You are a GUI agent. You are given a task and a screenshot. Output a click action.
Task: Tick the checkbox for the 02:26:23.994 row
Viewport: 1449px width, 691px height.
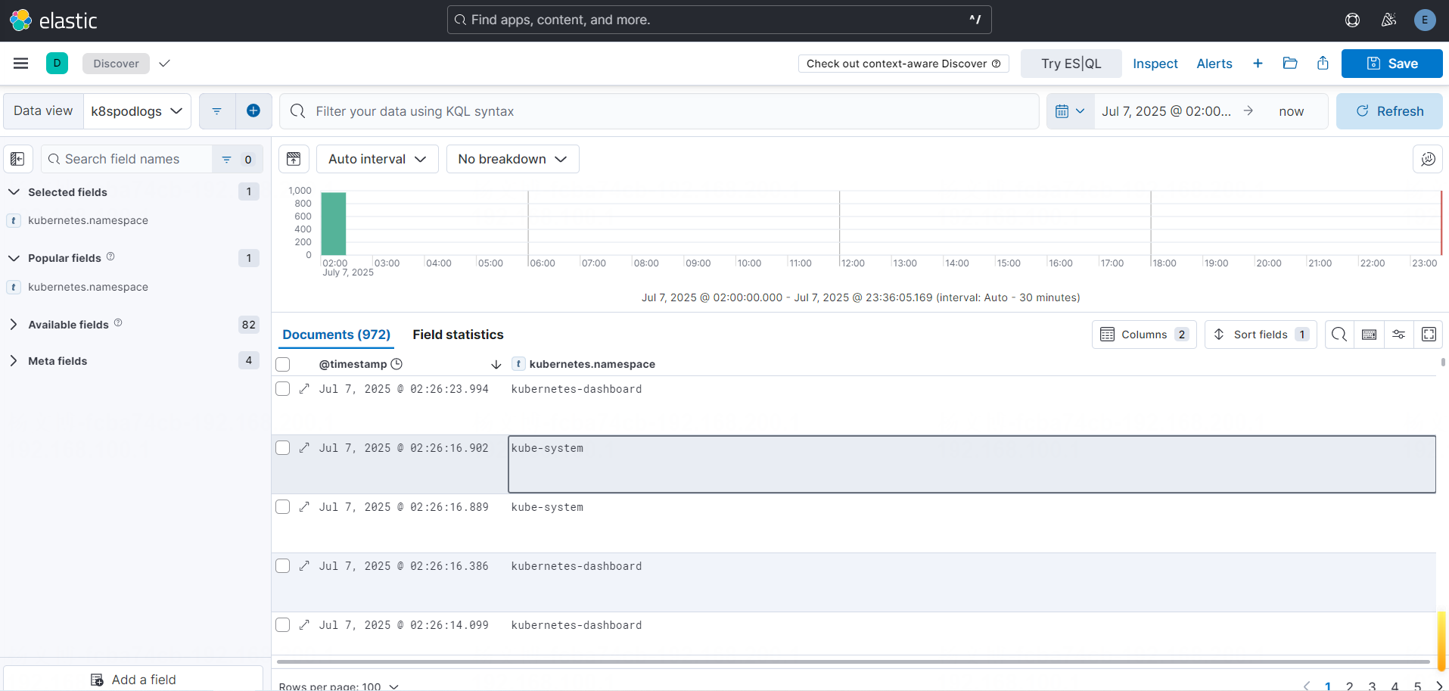(x=283, y=389)
